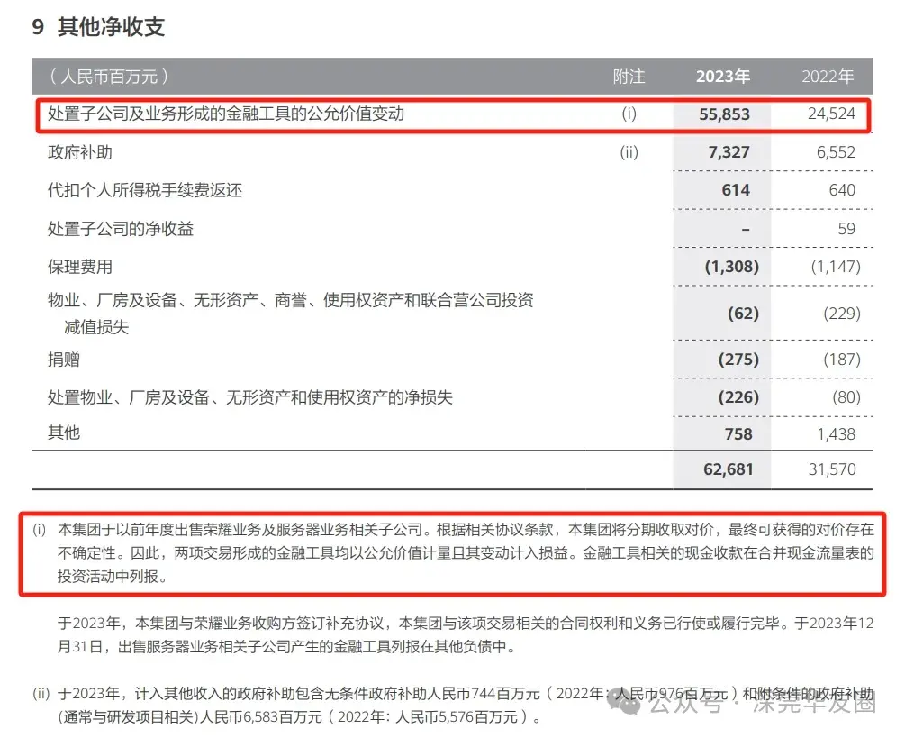Select the "其他" row label
Viewport: 905px width, 738px height.
click(x=64, y=433)
